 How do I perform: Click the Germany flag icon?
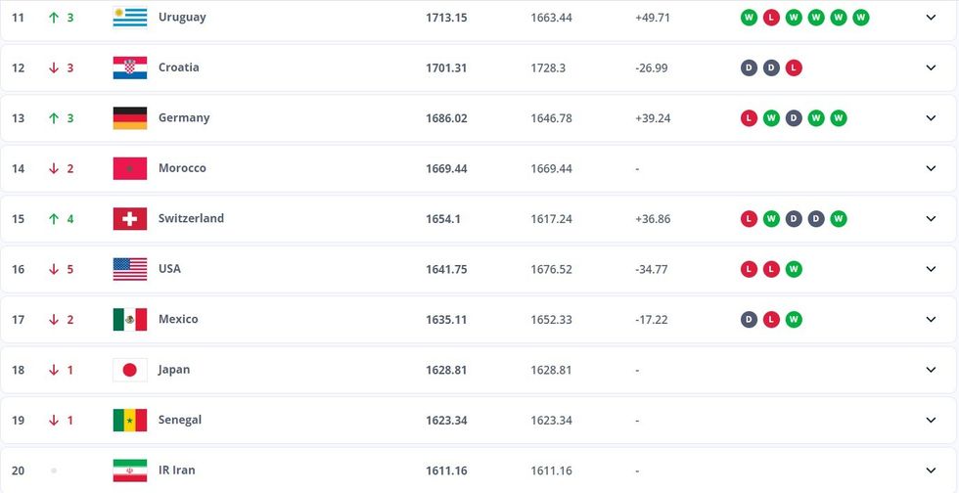[x=130, y=118]
